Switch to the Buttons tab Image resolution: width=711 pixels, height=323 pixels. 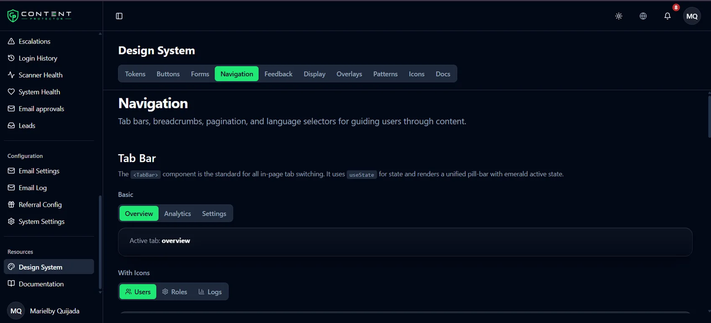pos(168,74)
